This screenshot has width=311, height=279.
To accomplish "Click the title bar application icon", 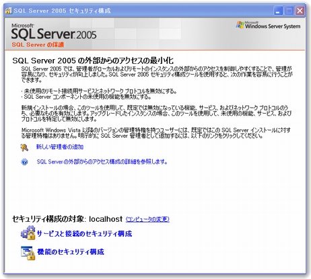I will 9,11.
